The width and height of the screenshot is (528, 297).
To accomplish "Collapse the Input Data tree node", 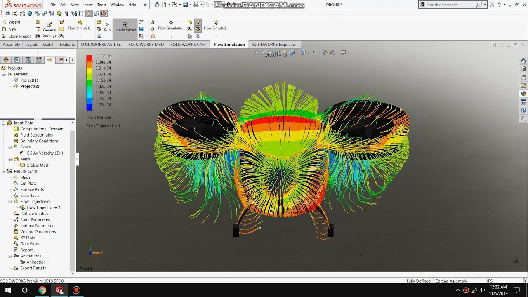I will point(4,123).
